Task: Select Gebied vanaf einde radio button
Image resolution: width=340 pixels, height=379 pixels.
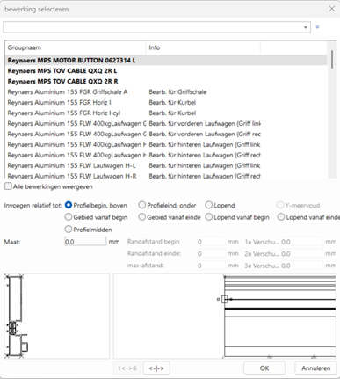Action: (x=142, y=217)
